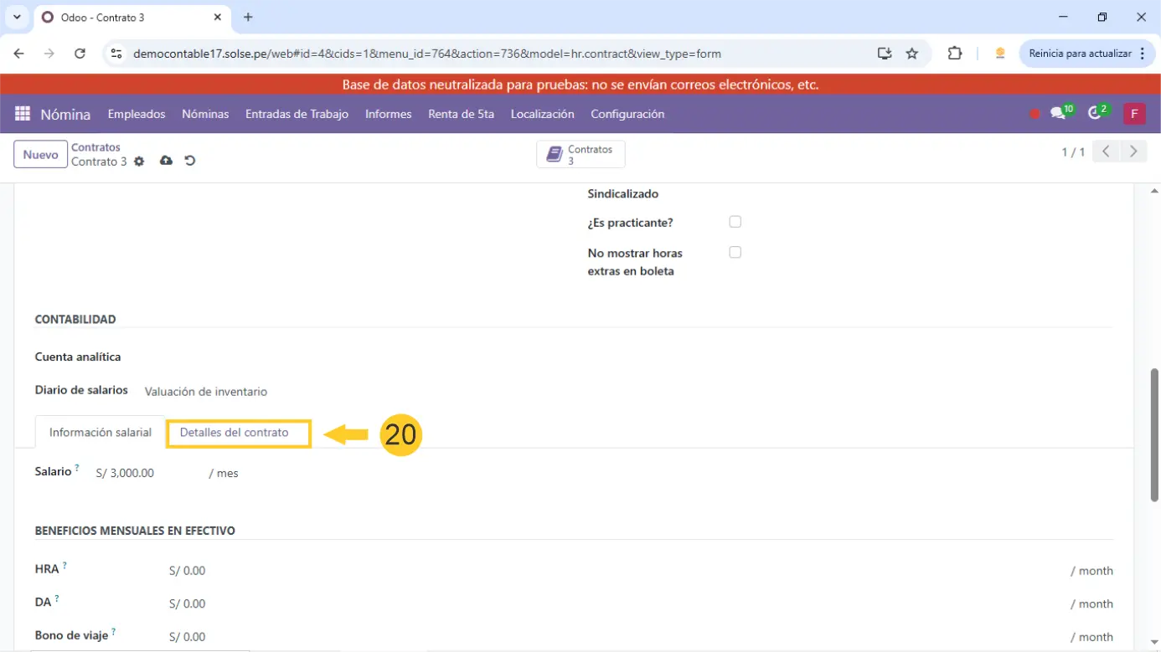Bookmark this page with the star icon
1161x652 pixels.
[912, 54]
